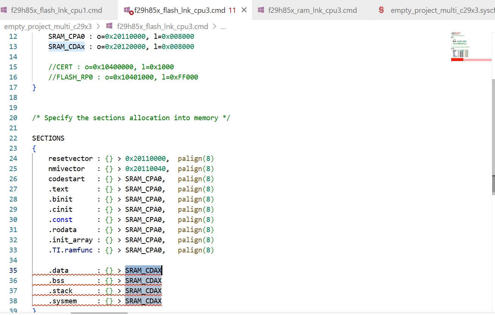The image size is (495, 315).
Task: Click the .const section name
Action: (x=60, y=219)
